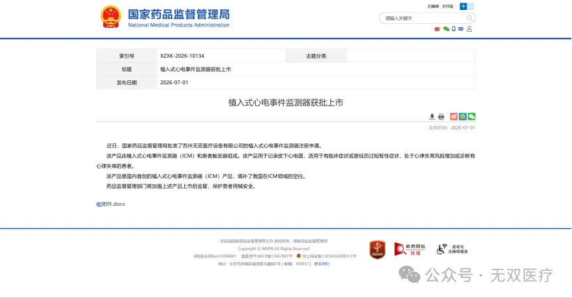Click the magnifier search icon
572x298 pixels.
[x=469, y=19]
